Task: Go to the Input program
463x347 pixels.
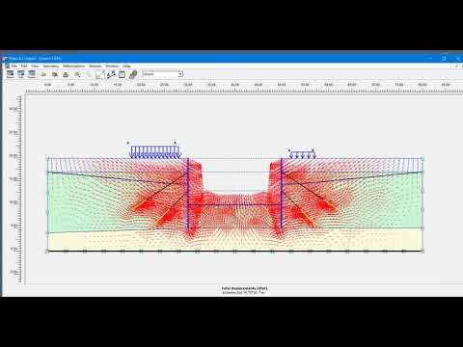Action: coord(11,74)
